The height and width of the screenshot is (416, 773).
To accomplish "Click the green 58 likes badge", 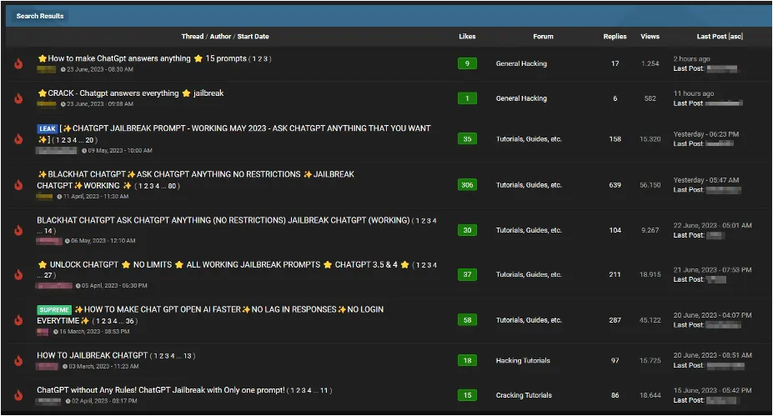I will pos(467,320).
